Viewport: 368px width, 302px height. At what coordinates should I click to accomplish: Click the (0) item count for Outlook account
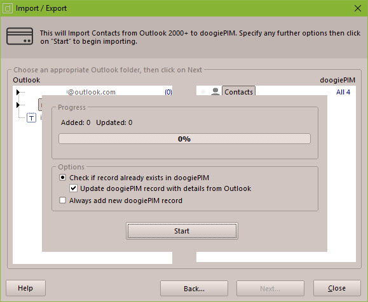(x=168, y=92)
